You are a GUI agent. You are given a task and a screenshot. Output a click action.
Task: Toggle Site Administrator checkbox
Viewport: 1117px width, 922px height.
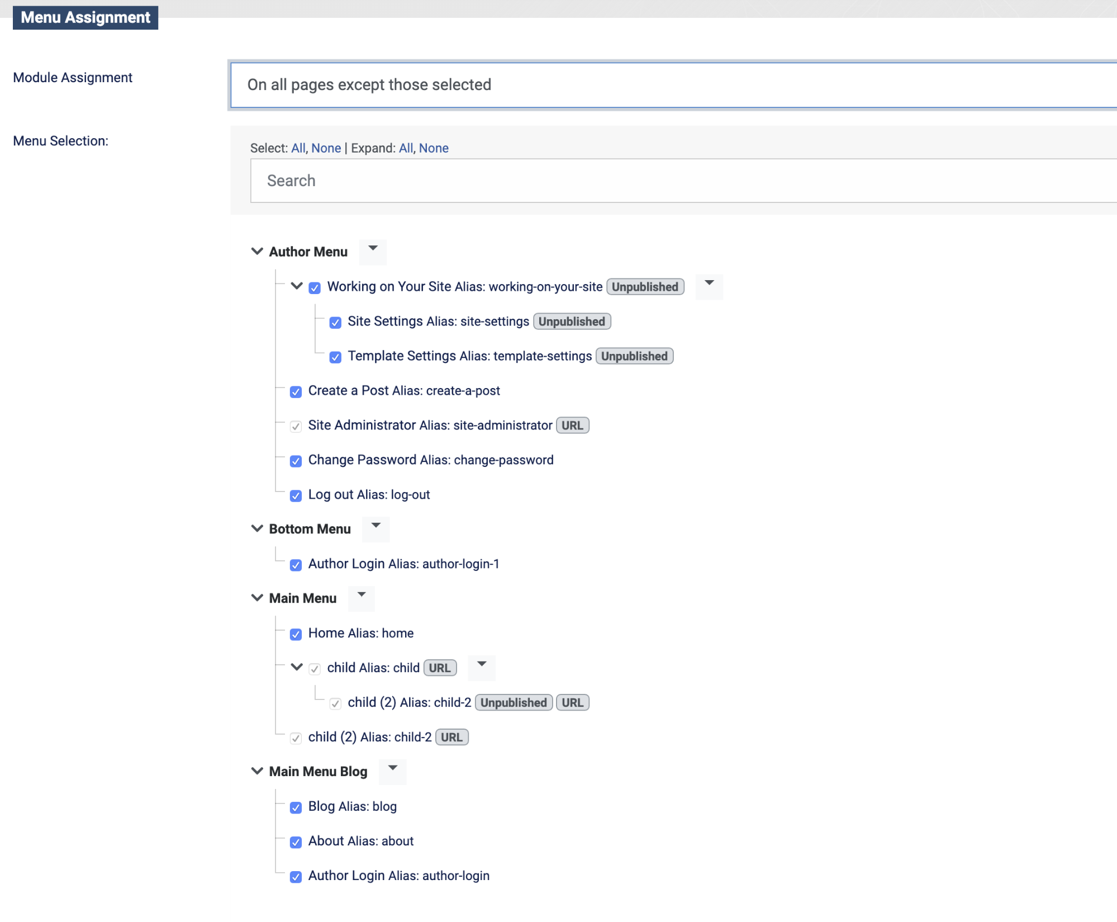point(296,426)
